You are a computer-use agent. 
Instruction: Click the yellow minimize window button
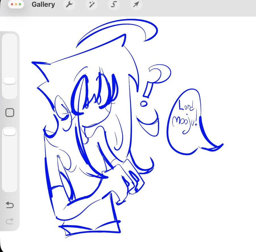[x=16, y=4]
